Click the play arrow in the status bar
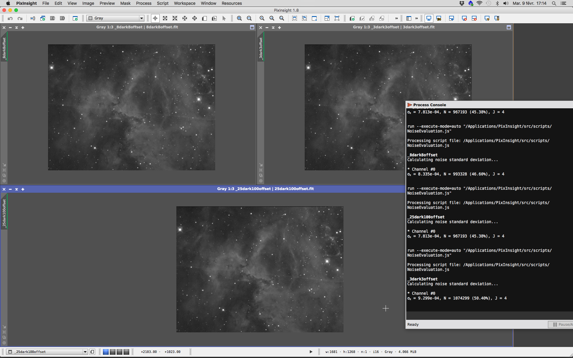Viewport: 573px width, 358px height. [x=311, y=352]
